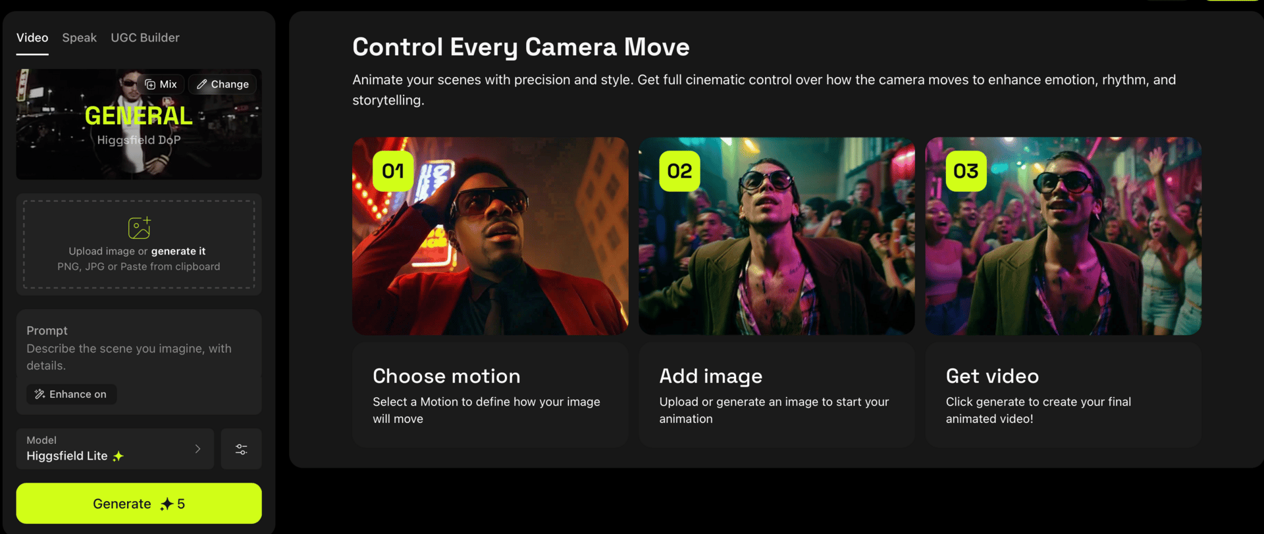Open the UGC Builder tab

click(145, 37)
